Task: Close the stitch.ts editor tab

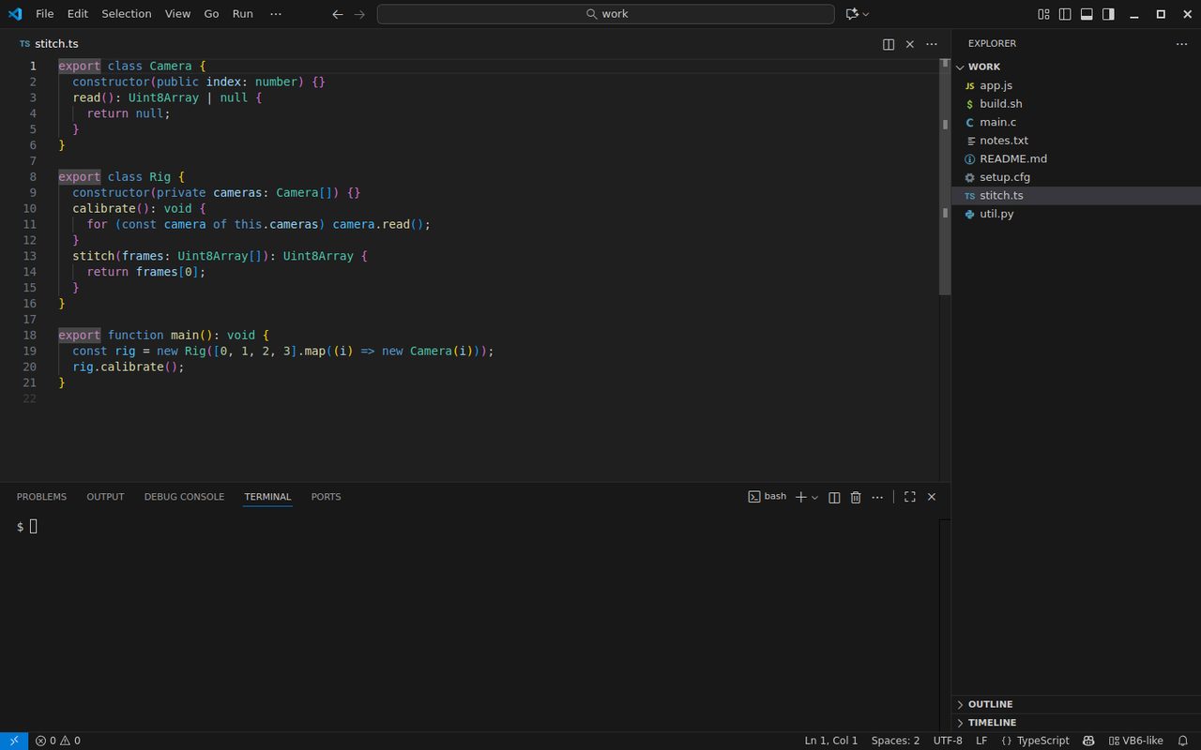Action: point(910,44)
